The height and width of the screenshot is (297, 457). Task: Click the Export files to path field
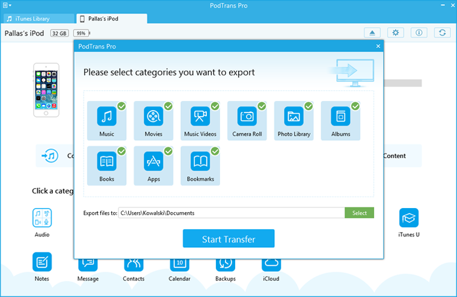tap(231, 213)
